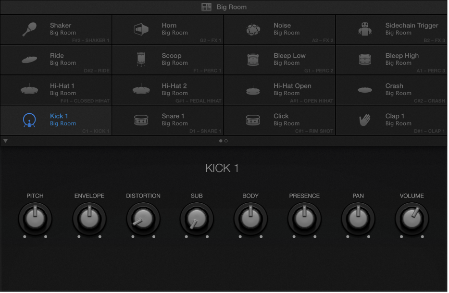Viewport: 449px width, 293px height.
Task: Collapse the pad grid with the disclosure triangle
Action: tap(5, 140)
